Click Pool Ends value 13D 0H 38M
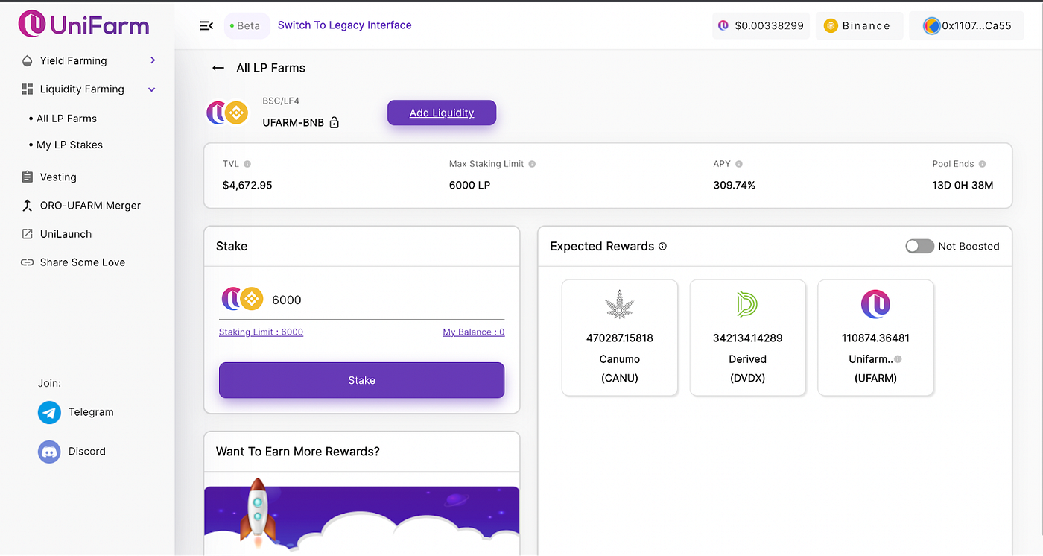The image size is (1043, 556). coord(963,186)
